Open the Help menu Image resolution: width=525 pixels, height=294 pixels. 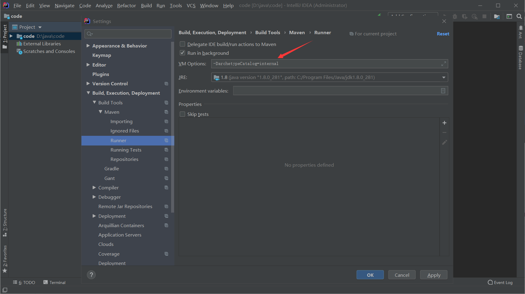pyautogui.click(x=228, y=5)
